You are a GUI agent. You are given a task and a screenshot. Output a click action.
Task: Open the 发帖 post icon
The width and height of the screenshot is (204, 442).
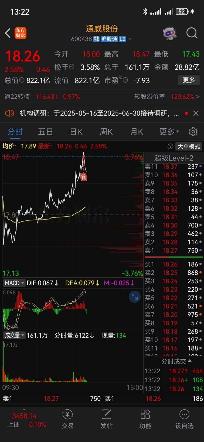[x=106, y=419]
